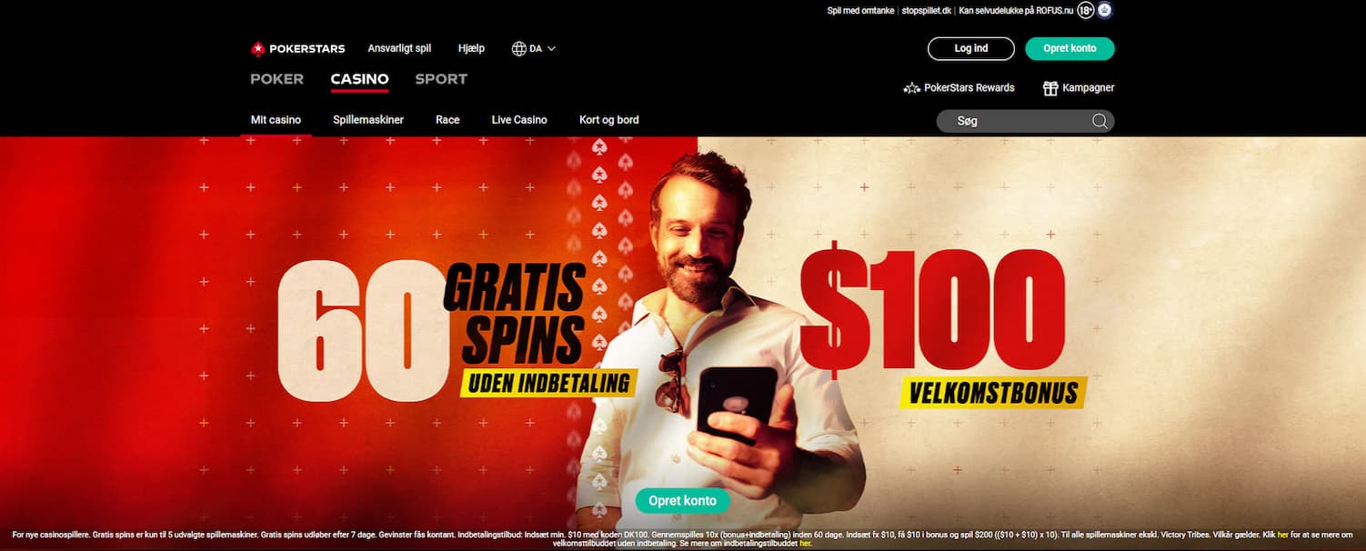The image size is (1366, 551).
Task: Click the search magnifier icon
Action: (x=1100, y=121)
